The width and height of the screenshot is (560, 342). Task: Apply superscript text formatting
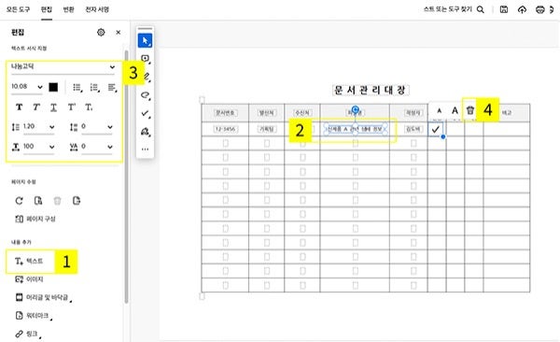[x=72, y=107]
